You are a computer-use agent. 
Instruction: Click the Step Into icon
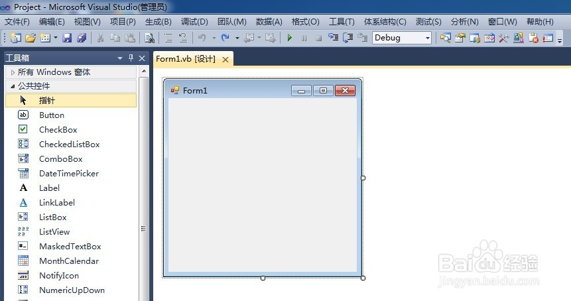click(x=333, y=38)
